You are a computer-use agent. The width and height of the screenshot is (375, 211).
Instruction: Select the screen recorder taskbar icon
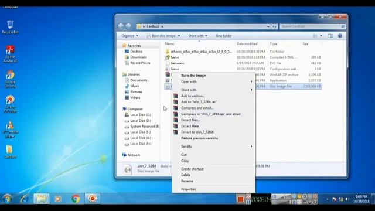point(93,199)
